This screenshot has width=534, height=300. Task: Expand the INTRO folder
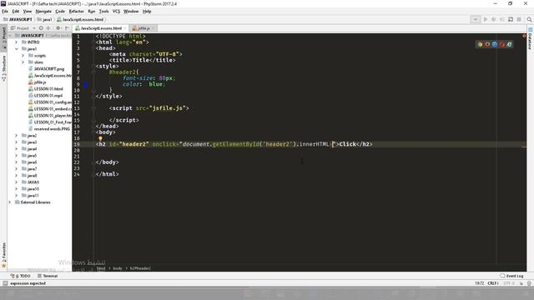(16, 42)
